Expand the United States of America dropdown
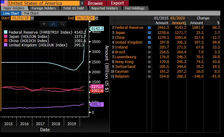Screen dimensions: 224x137 [x=82, y=3]
